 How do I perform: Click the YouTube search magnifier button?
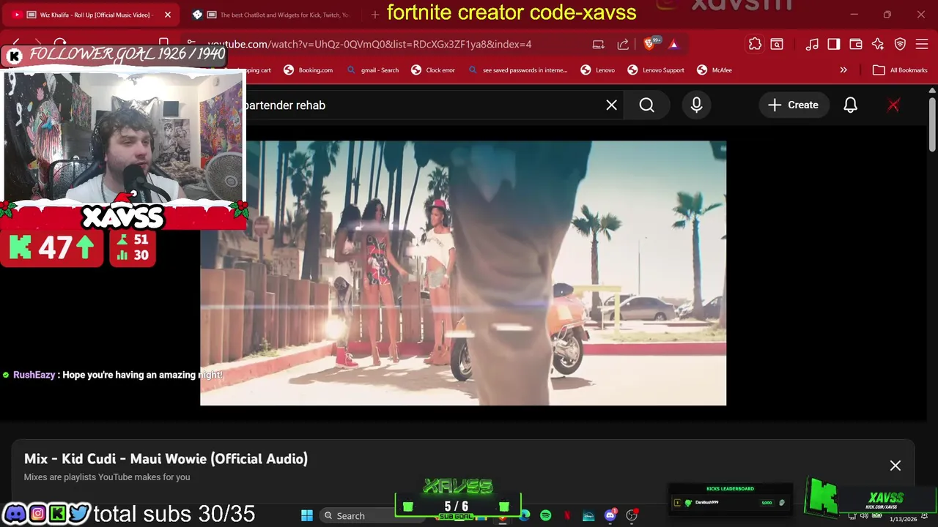point(646,105)
